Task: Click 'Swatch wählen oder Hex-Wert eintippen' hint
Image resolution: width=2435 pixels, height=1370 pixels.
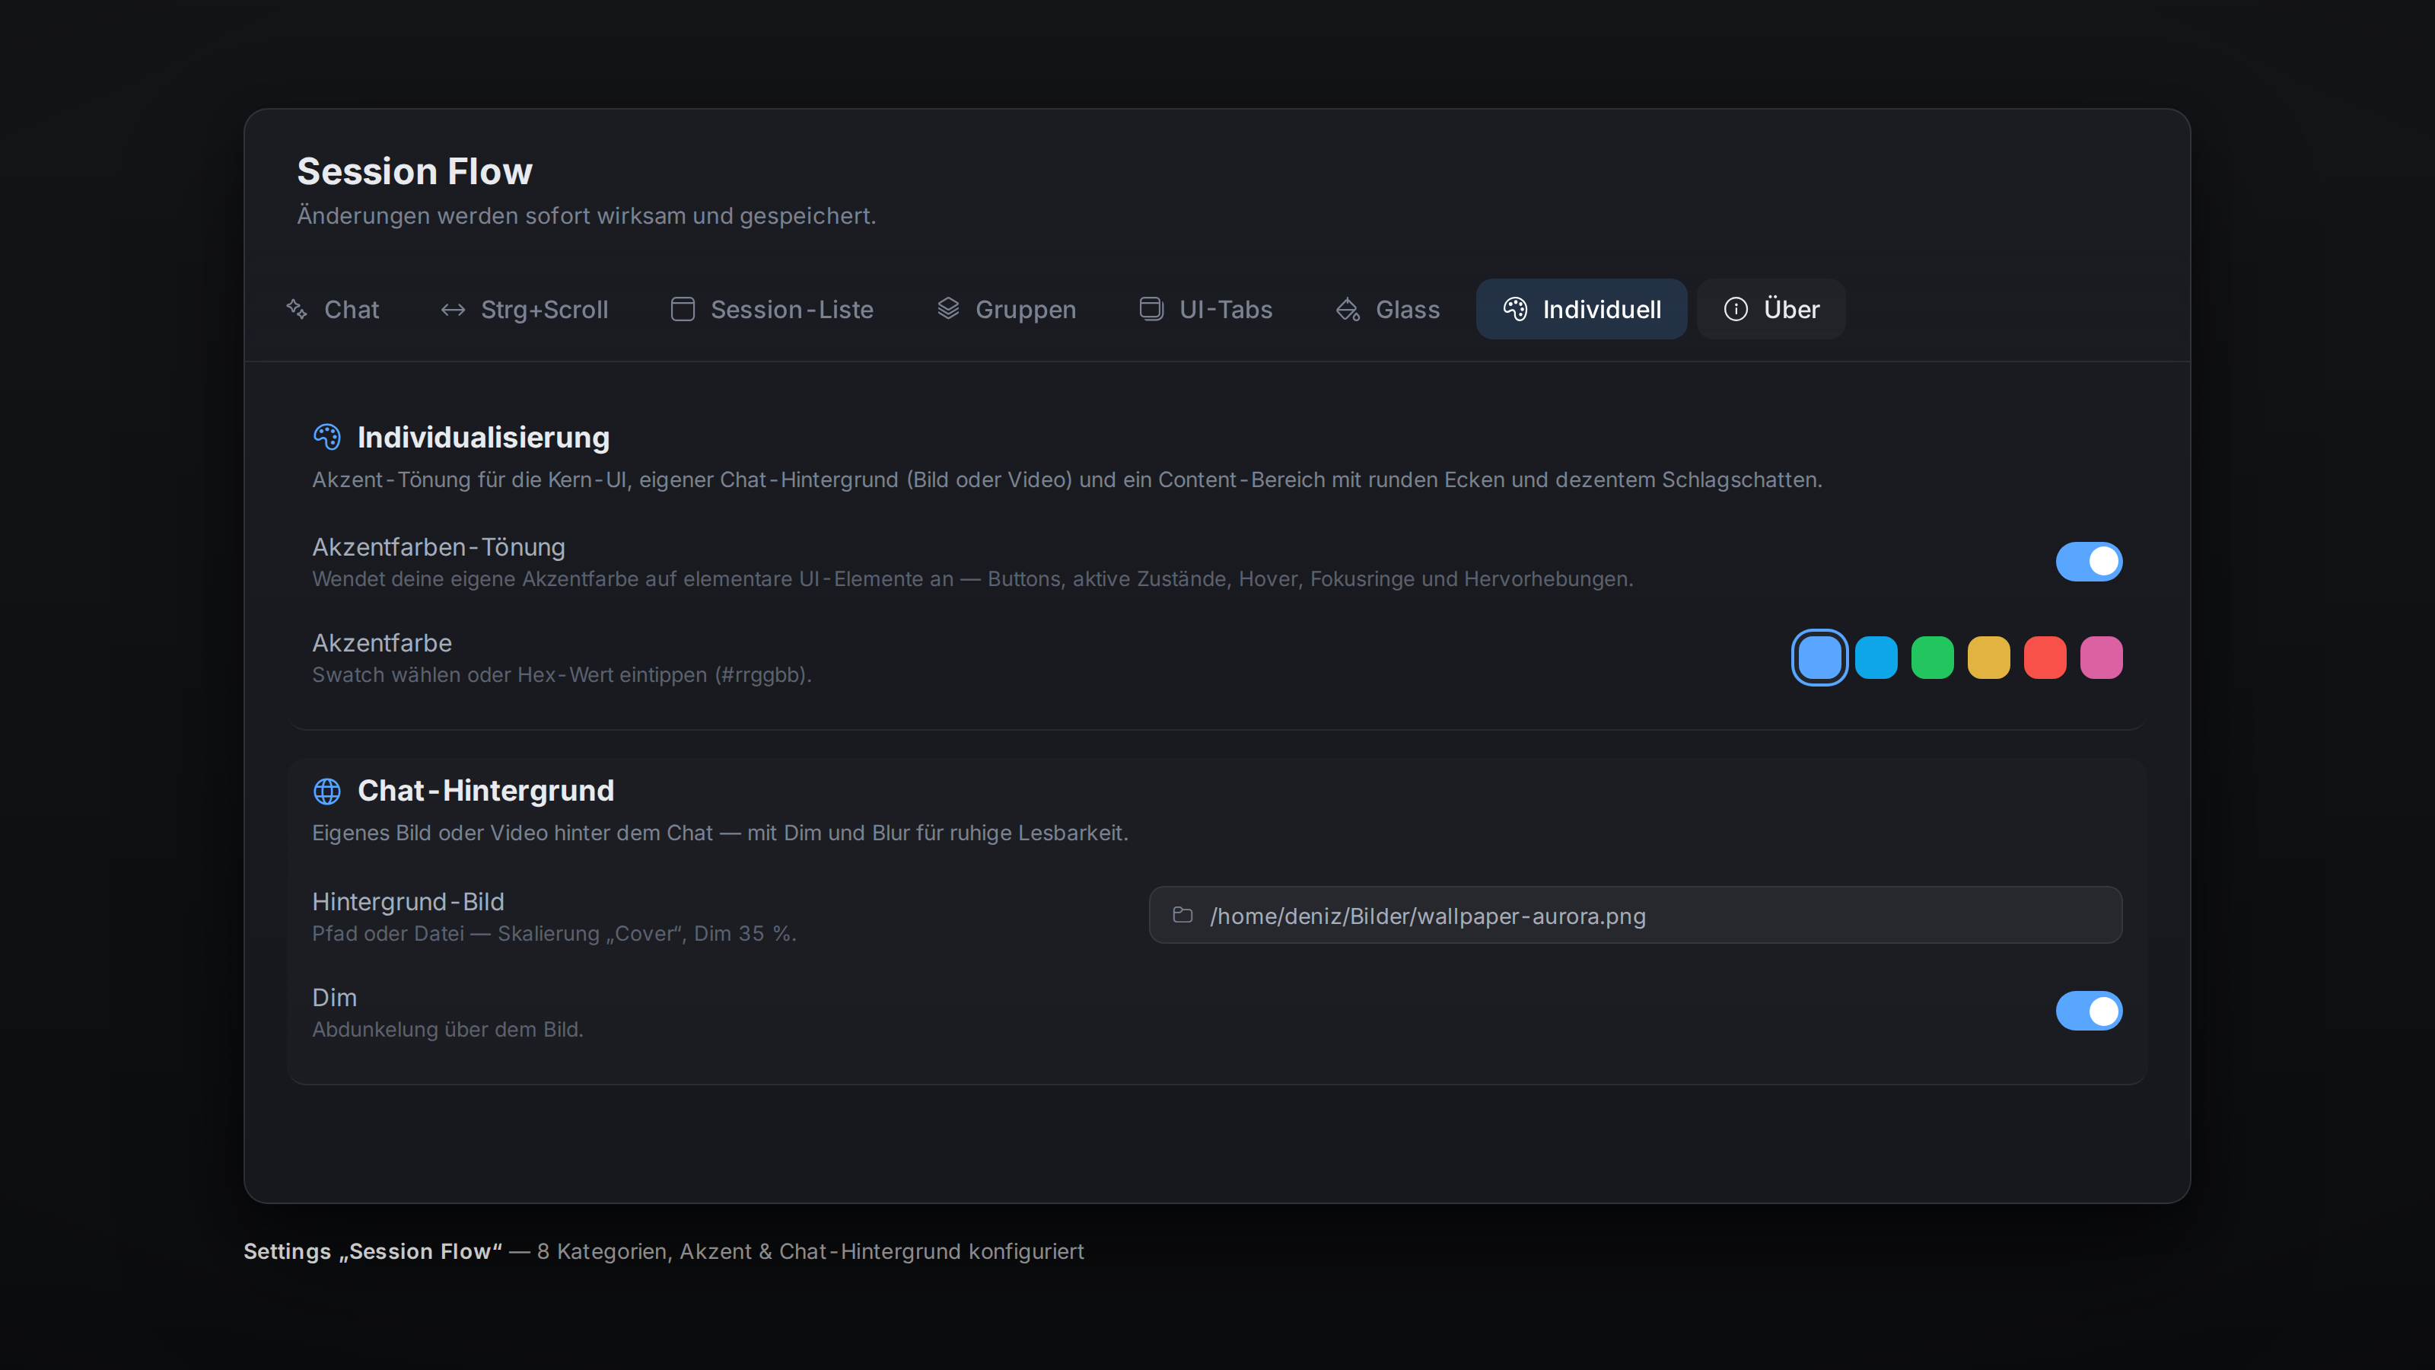Action: click(x=562, y=674)
